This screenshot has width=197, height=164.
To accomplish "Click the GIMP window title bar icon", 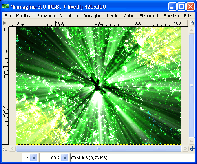I will 5,6.
